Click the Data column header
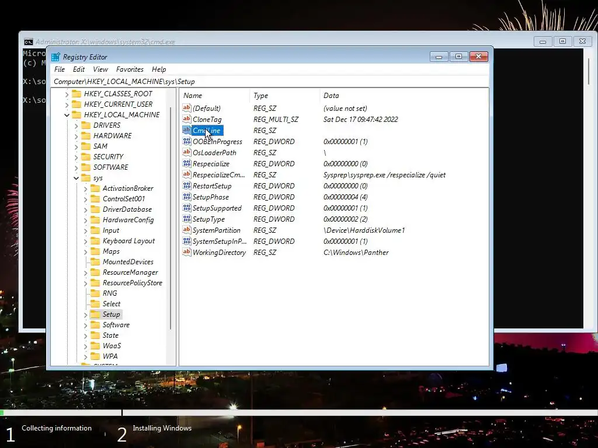 click(x=404, y=96)
